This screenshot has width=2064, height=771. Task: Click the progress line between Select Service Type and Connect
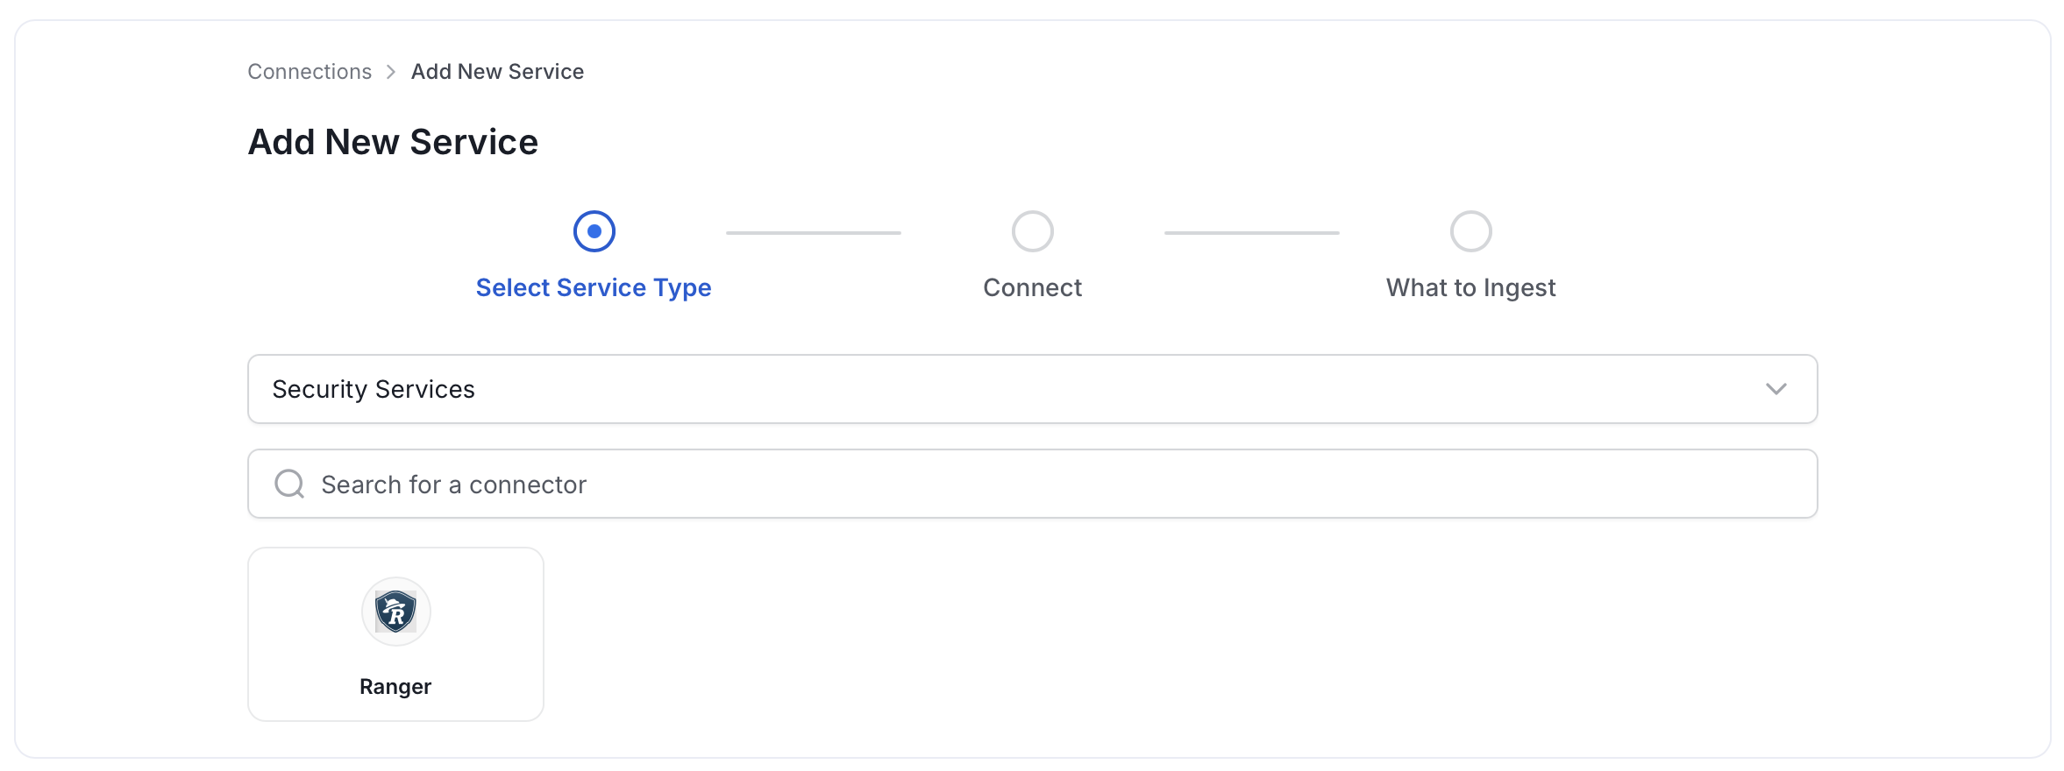coord(814,233)
